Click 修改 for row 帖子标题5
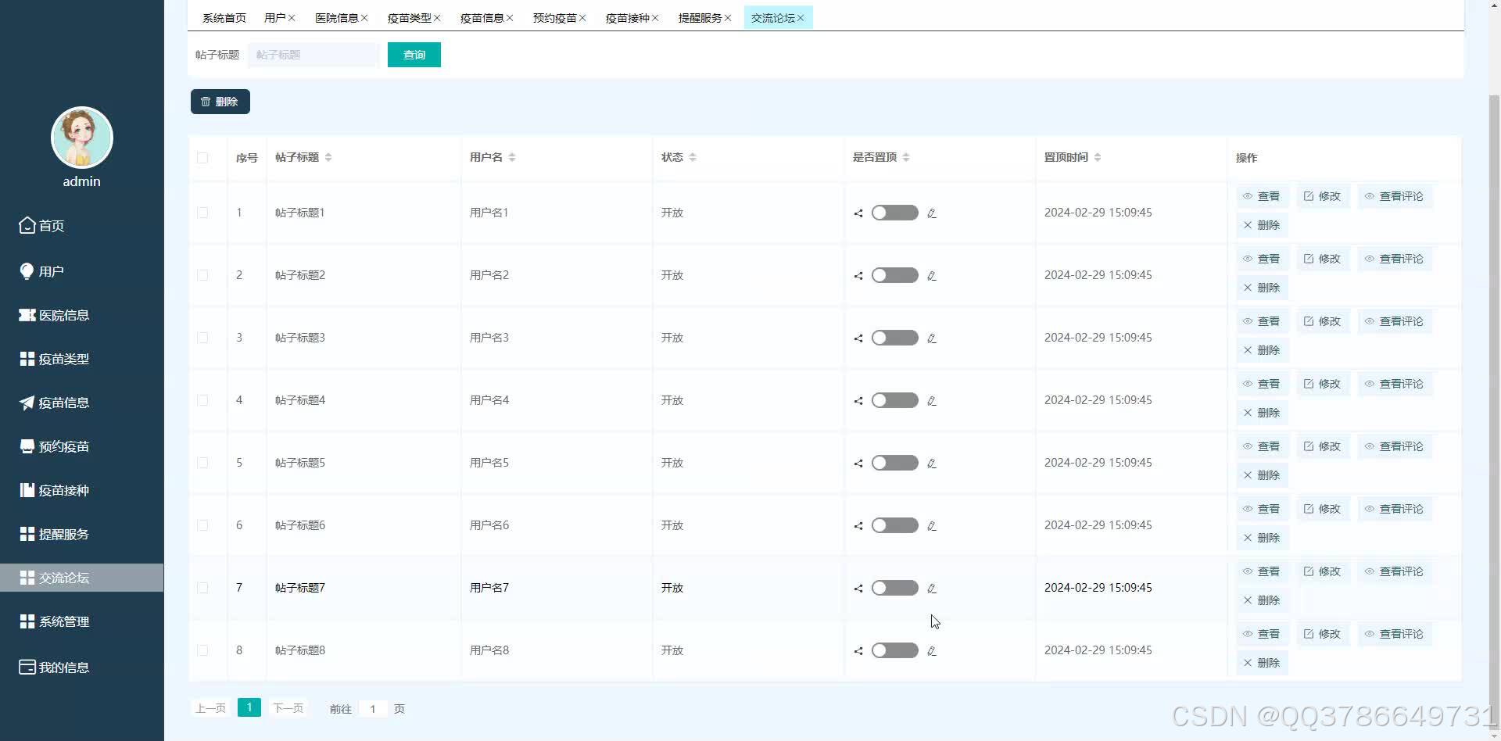 pyautogui.click(x=1323, y=446)
